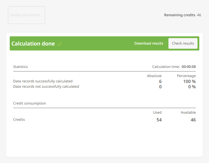Click the Percentage column header
209x163 pixels.
click(186, 76)
